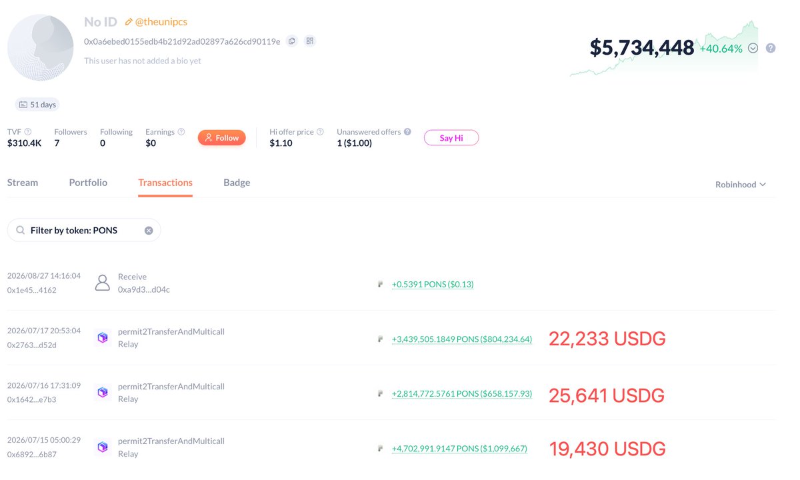Image resolution: width=800 pixels, height=480 pixels.
Task: Switch to the Badge tab
Action: [x=237, y=183]
